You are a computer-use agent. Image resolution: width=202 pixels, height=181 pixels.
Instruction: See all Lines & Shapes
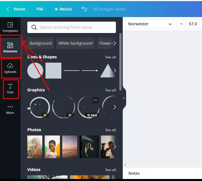(111, 57)
